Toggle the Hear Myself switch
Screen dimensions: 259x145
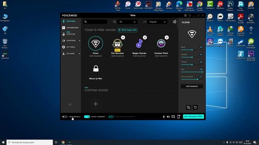tap(65, 116)
